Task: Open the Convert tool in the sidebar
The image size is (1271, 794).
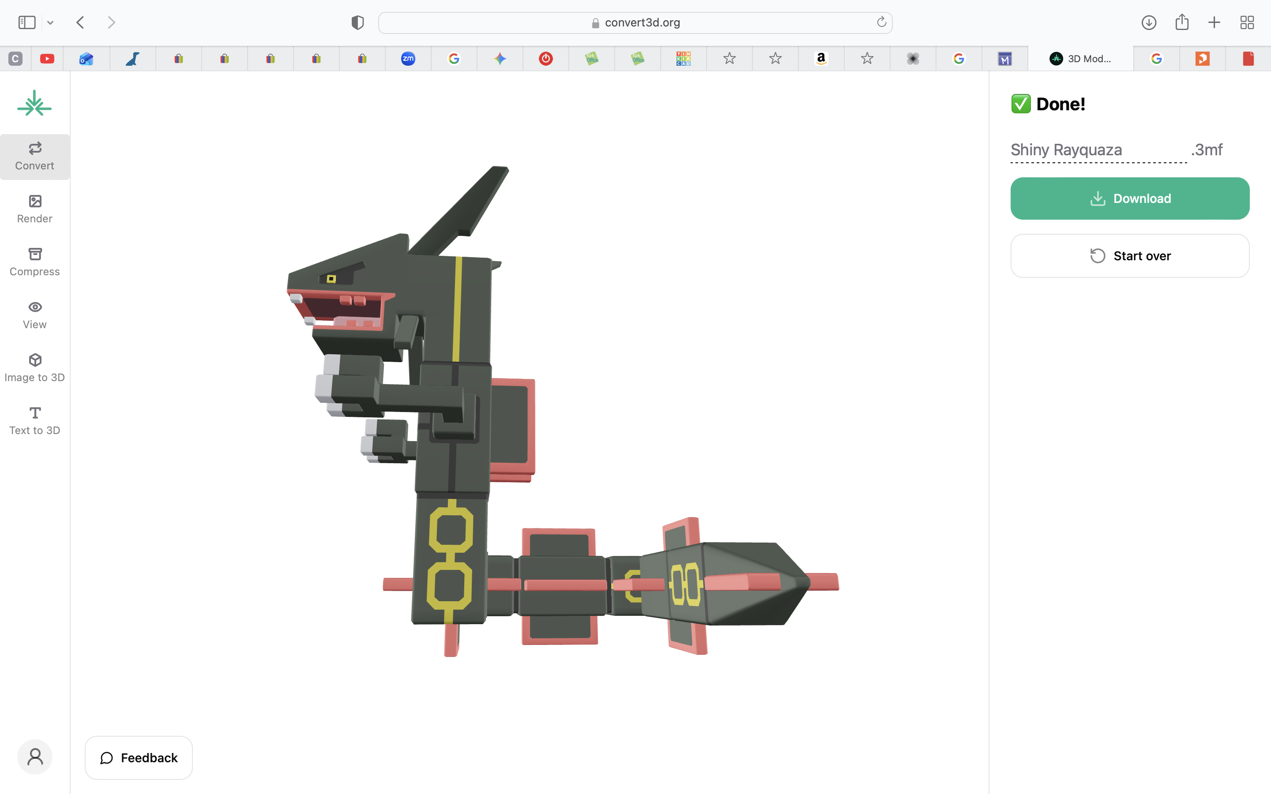Action: pyautogui.click(x=35, y=157)
